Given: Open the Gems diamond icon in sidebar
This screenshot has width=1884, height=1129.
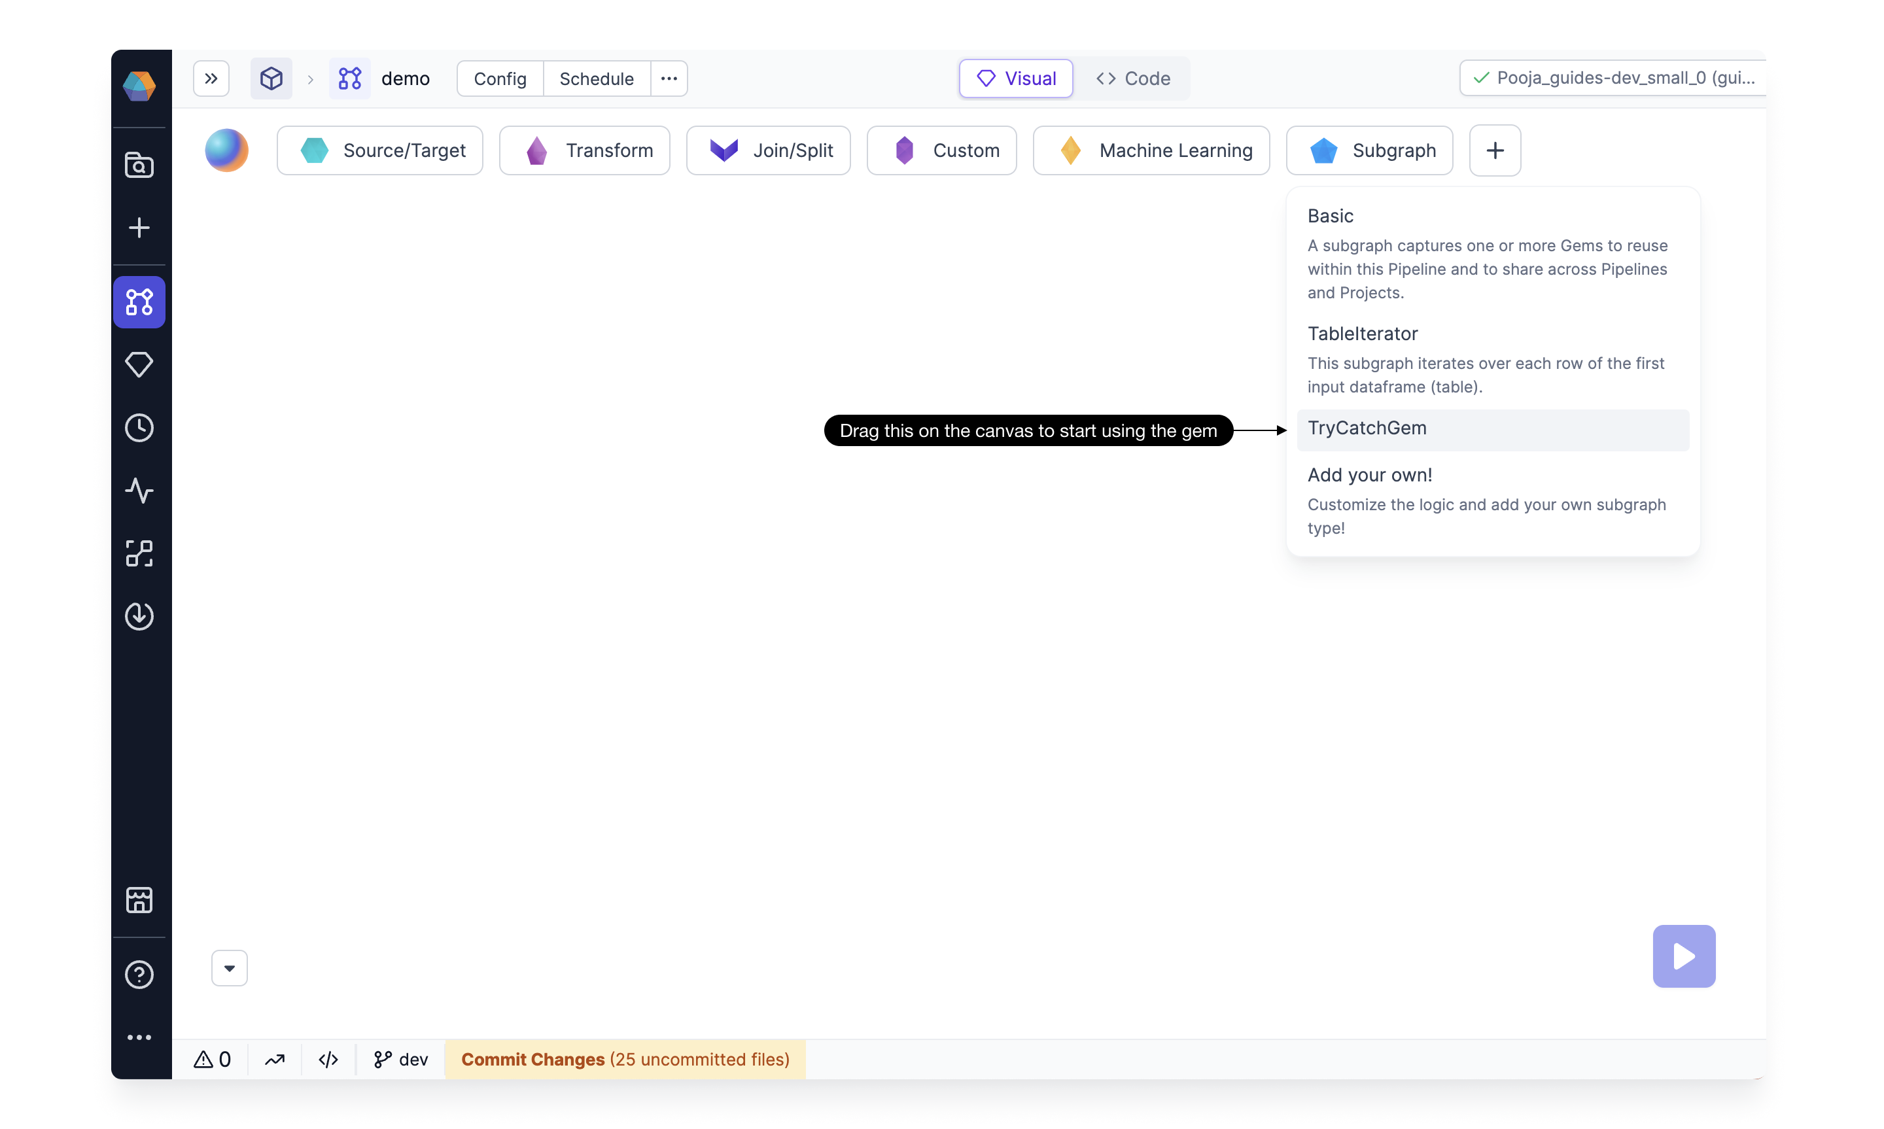Looking at the screenshot, I should 139,364.
